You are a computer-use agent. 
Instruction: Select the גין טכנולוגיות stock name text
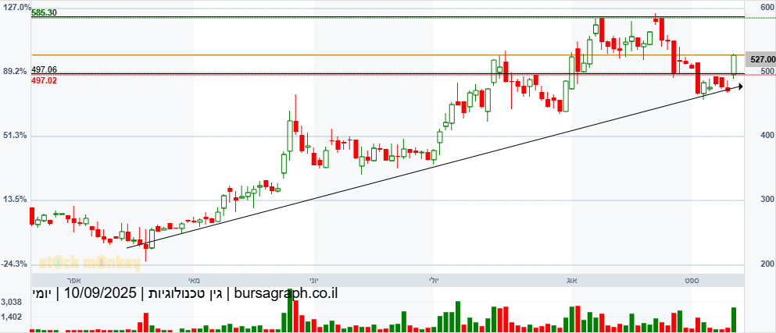184,293
